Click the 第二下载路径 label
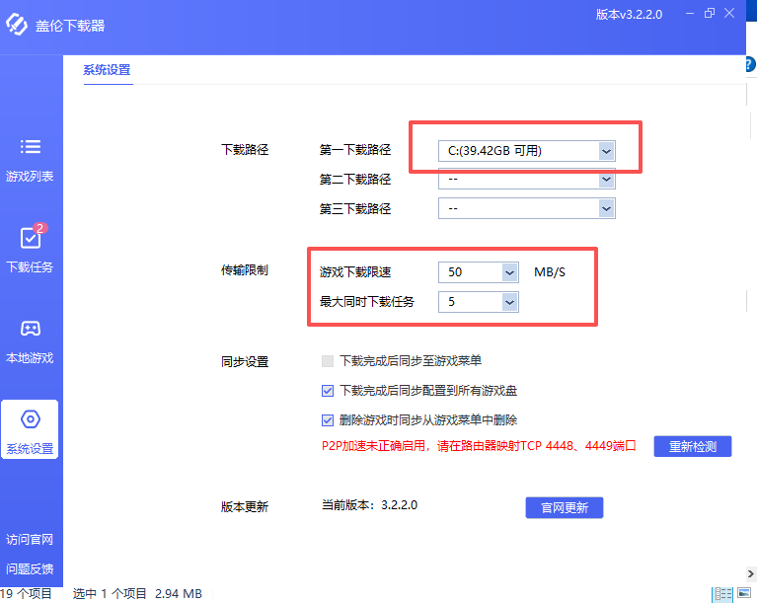 (355, 180)
